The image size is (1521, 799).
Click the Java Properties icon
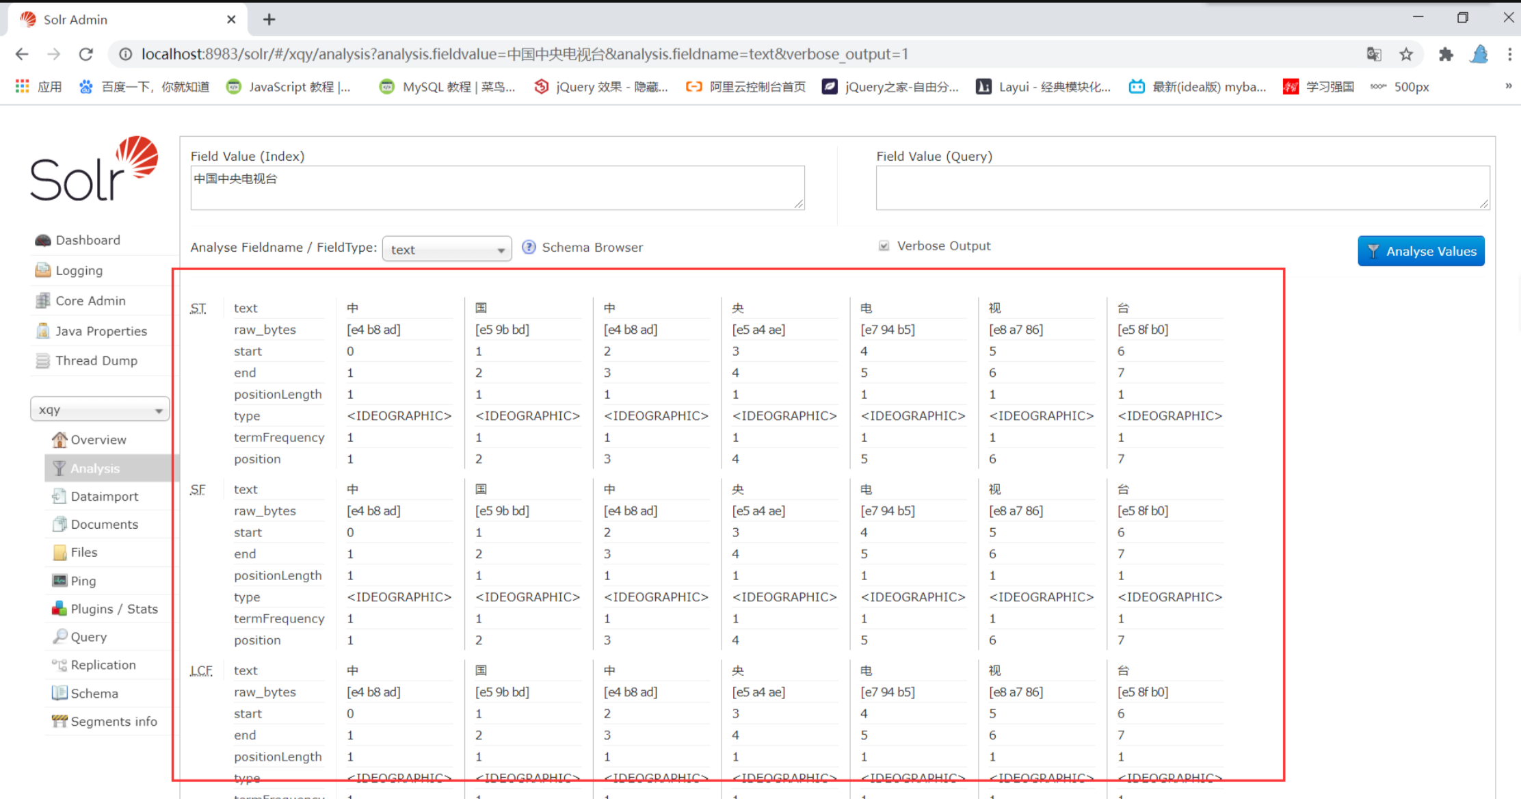click(x=43, y=331)
